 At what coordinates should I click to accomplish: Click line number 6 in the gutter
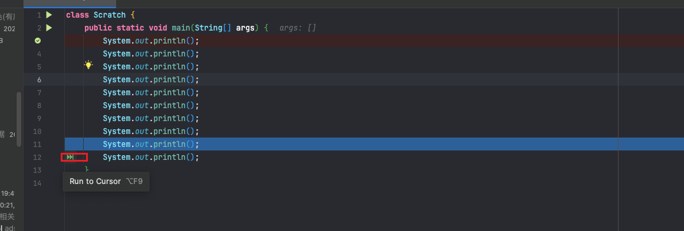tap(40, 79)
